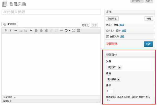
Task: Apply ABC strikethrough formatting
Action: (x=16, y=30)
